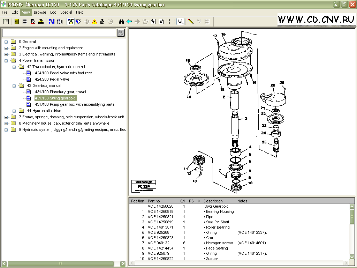
Task: Open the Browse menu
Action: 40,12
